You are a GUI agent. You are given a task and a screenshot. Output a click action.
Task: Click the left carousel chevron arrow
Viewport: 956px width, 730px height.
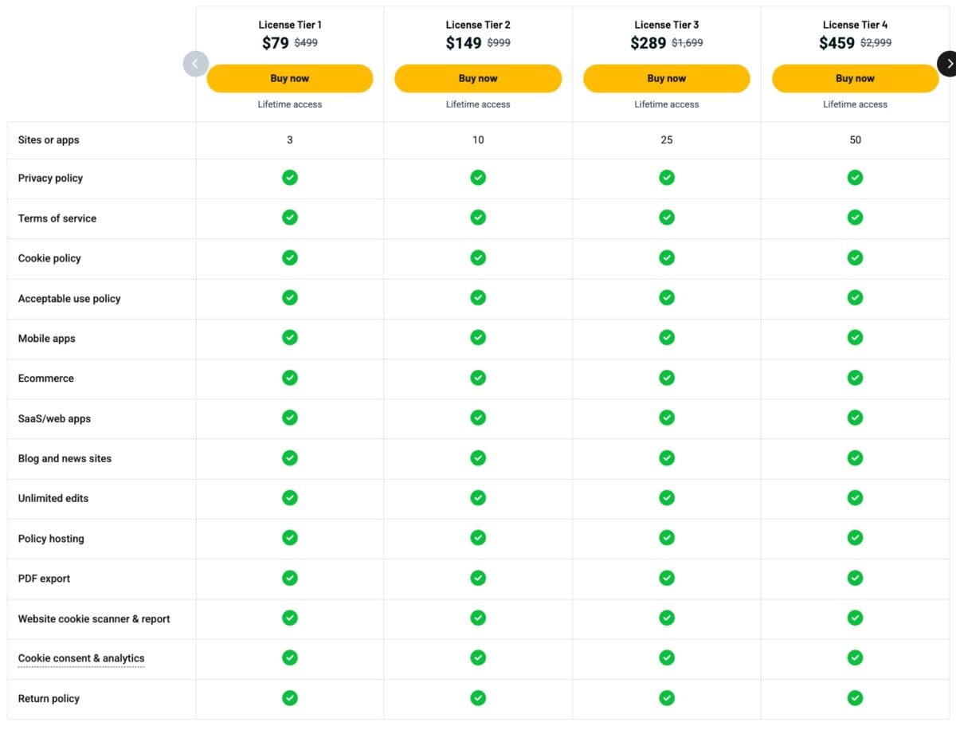point(195,64)
